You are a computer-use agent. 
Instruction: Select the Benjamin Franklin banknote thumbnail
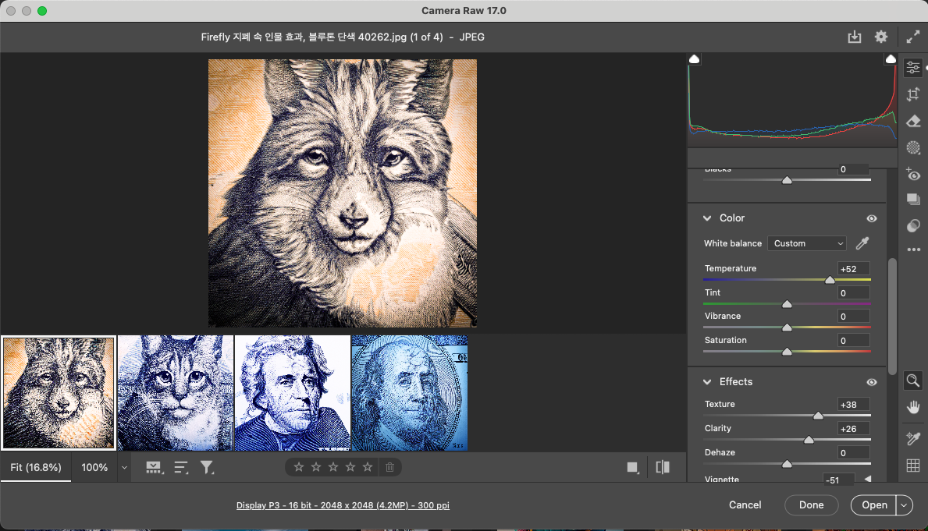pyautogui.click(x=410, y=393)
